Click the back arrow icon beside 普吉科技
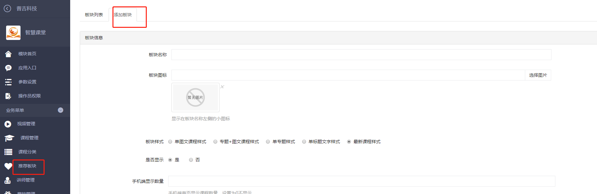The image size is (597, 194). tap(7, 9)
